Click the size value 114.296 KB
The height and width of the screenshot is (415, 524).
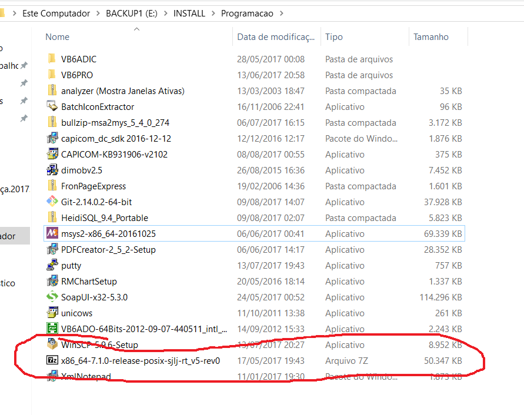point(441,297)
